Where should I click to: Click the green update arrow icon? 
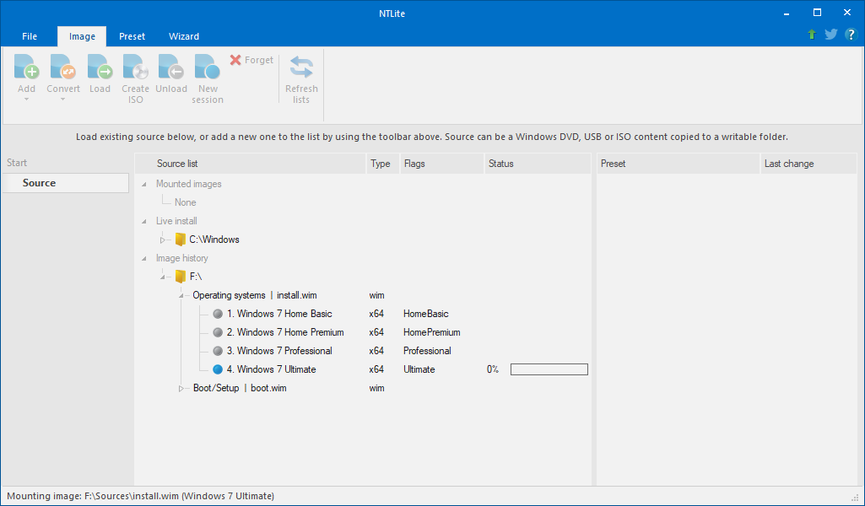(x=812, y=35)
